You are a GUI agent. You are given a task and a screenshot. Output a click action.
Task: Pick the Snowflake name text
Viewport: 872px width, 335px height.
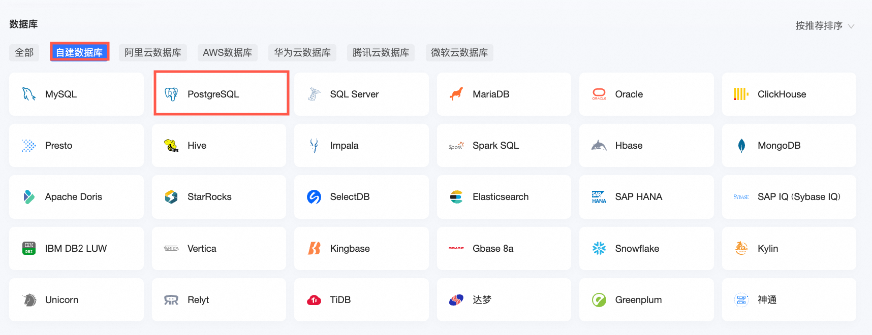[637, 248]
